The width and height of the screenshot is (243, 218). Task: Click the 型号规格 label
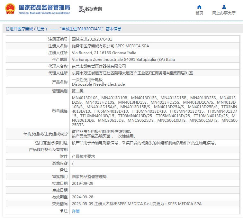[60, 111]
